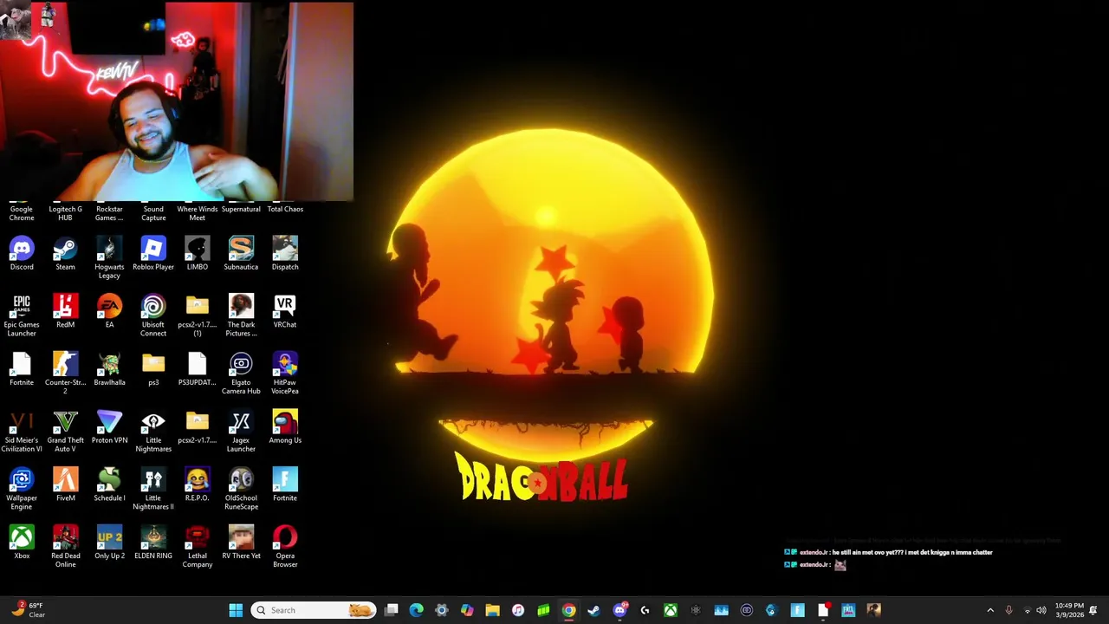
Task: Select the Among Us desktop icon
Action: point(285,426)
